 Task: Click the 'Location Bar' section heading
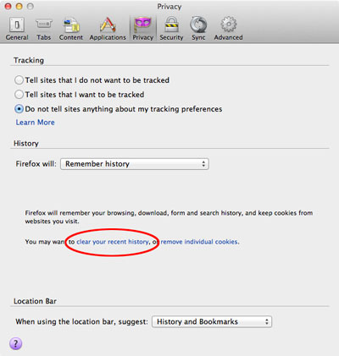click(35, 301)
